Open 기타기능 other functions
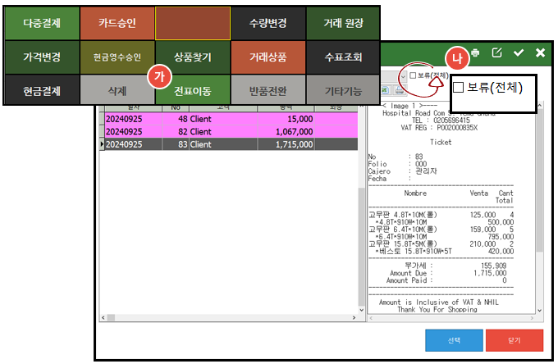 pos(343,91)
